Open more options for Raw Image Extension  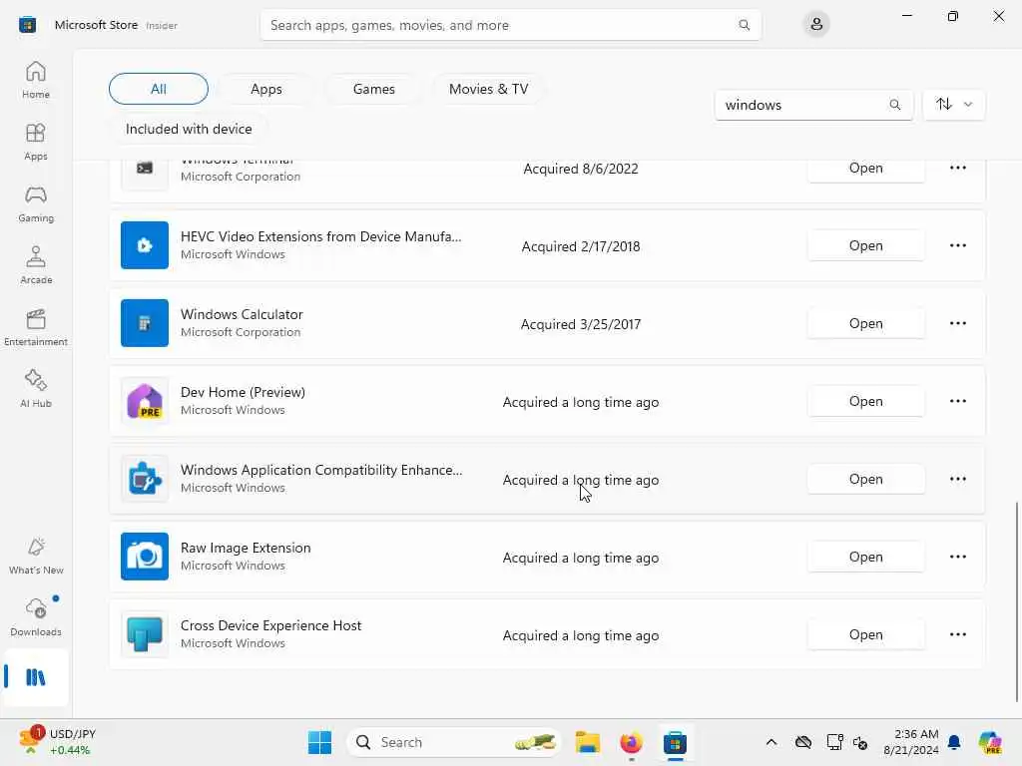(x=957, y=557)
